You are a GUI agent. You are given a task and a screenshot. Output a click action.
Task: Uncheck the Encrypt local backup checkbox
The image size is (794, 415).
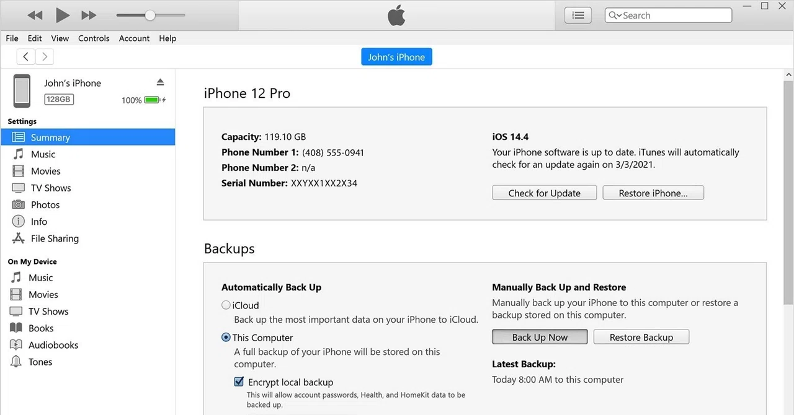tap(239, 382)
